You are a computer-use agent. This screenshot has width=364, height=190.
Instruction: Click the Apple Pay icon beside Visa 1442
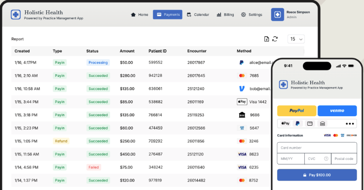click(242, 102)
